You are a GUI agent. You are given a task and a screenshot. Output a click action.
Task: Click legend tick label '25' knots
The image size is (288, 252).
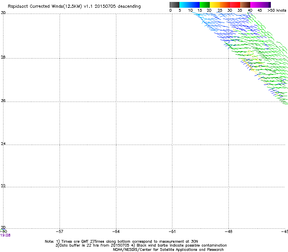(x=220, y=10)
